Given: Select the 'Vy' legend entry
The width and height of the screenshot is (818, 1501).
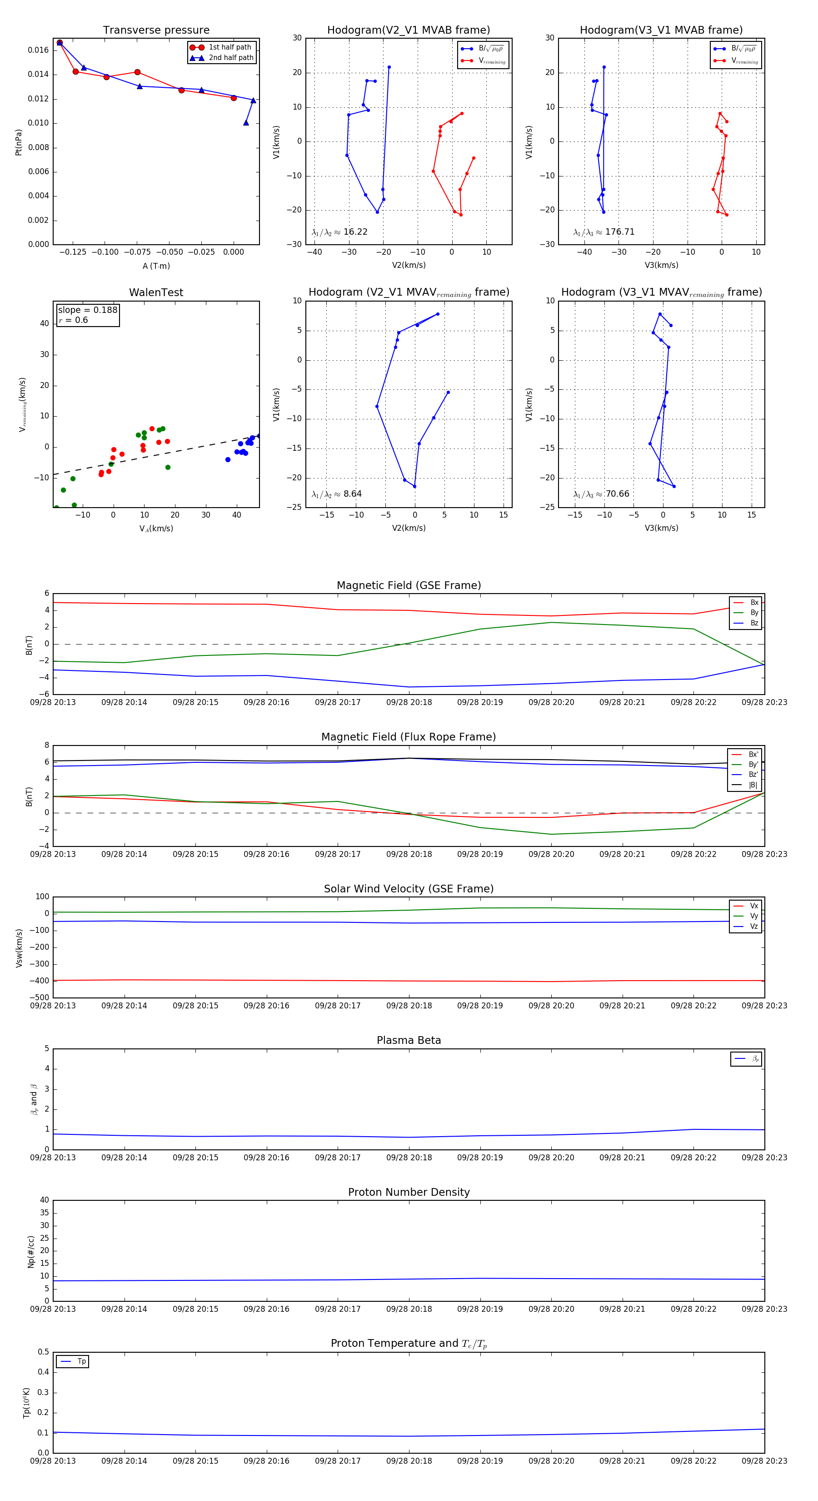Looking at the screenshot, I should tap(746, 916).
